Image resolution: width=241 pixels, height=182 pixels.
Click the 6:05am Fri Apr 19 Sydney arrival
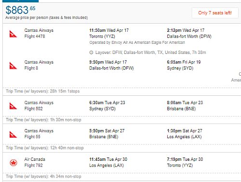pos(184,65)
